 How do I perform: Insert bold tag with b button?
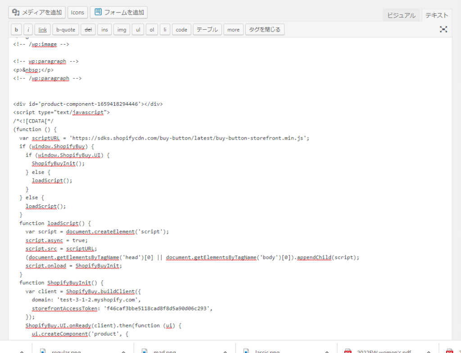click(16, 30)
